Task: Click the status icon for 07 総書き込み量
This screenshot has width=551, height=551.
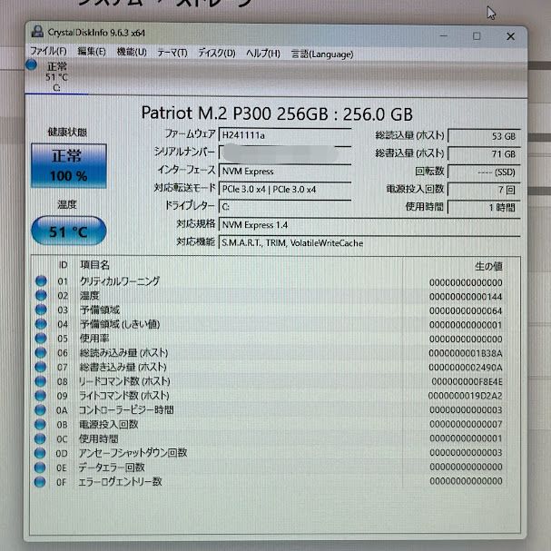Action: (41, 367)
